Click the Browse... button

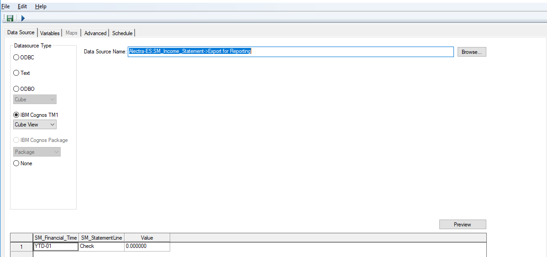click(472, 52)
